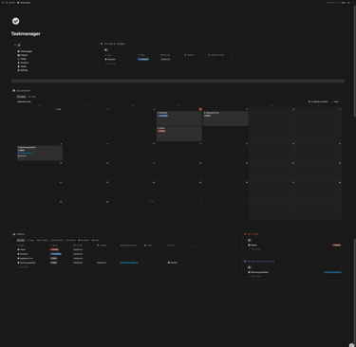Open Habits in the navigation list
The image size is (356, 347).
pyautogui.click(x=22, y=59)
